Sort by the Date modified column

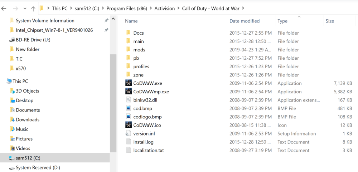tap(245, 21)
